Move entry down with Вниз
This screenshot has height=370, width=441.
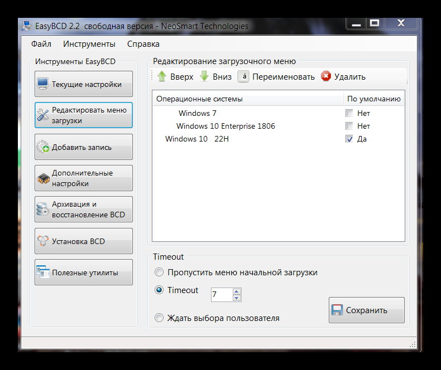click(215, 76)
